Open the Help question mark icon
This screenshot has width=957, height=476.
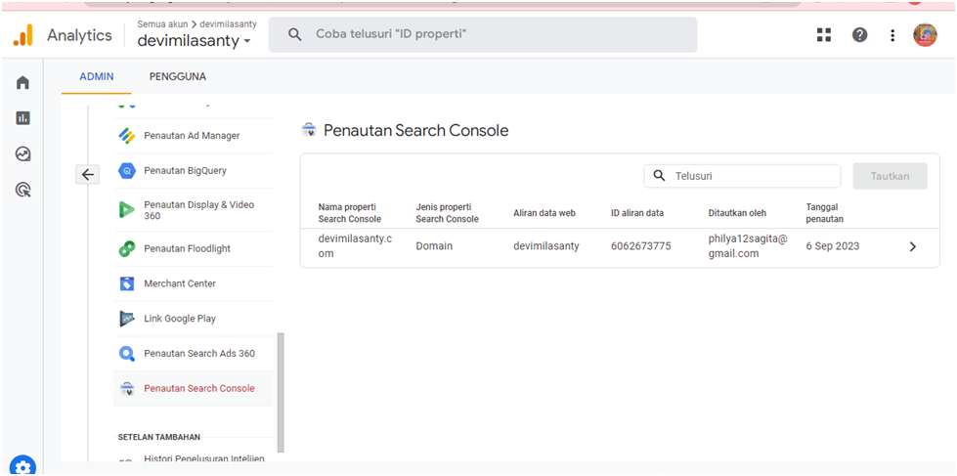[x=860, y=35]
